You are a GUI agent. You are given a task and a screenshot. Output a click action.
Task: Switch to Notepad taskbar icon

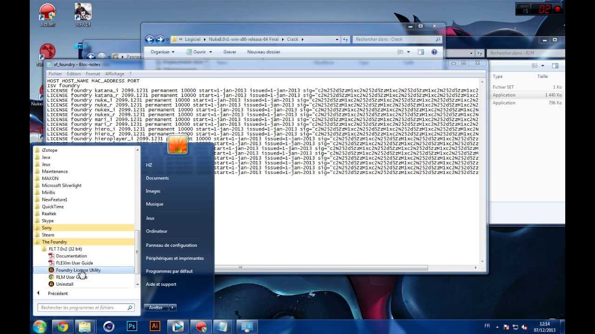pyautogui.click(x=224, y=327)
